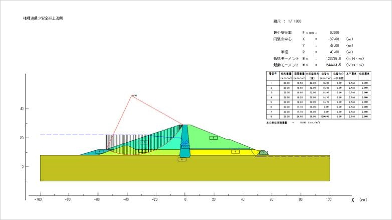Click the layer label box below the core wall

click(182, 159)
